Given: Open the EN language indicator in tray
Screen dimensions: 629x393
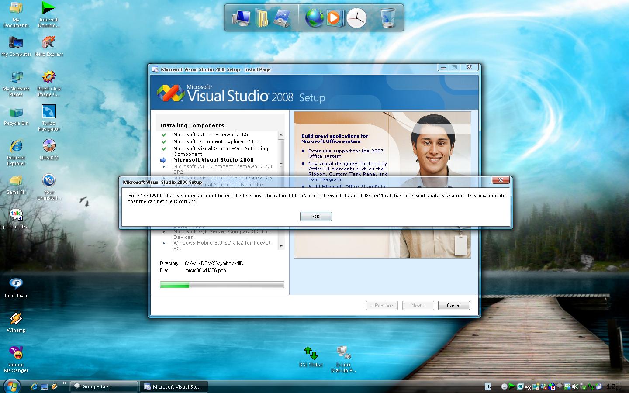Looking at the screenshot, I should click(x=487, y=386).
